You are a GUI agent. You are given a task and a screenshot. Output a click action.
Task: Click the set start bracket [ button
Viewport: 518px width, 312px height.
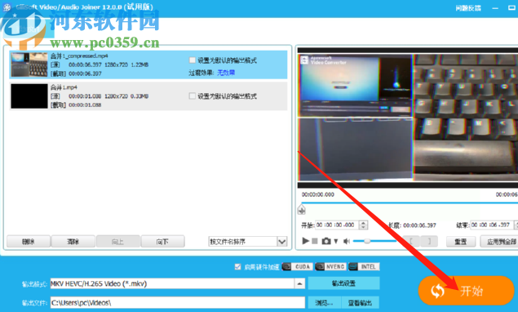click(x=411, y=241)
